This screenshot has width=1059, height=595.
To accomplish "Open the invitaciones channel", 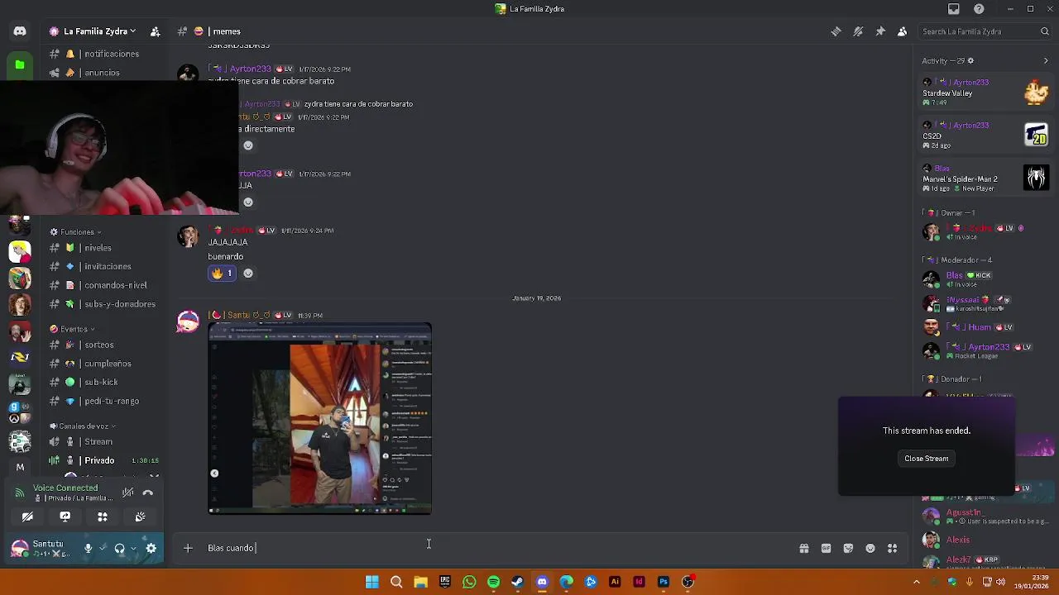I will click(x=103, y=267).
